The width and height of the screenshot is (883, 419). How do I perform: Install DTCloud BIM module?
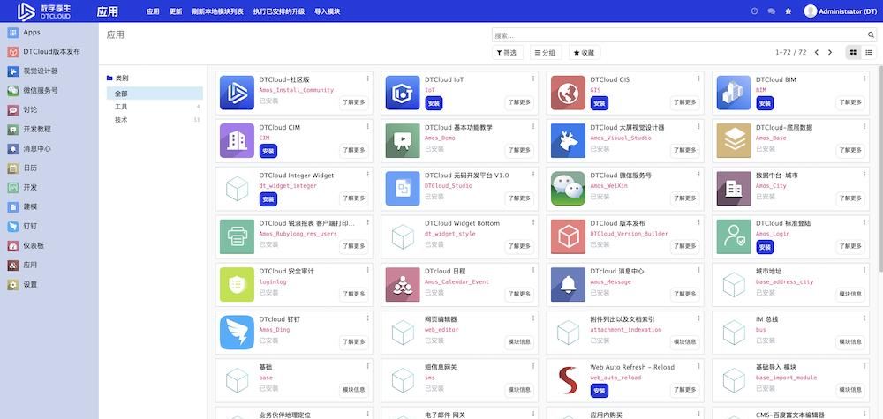pyautogui.click(x=765, y=103)
